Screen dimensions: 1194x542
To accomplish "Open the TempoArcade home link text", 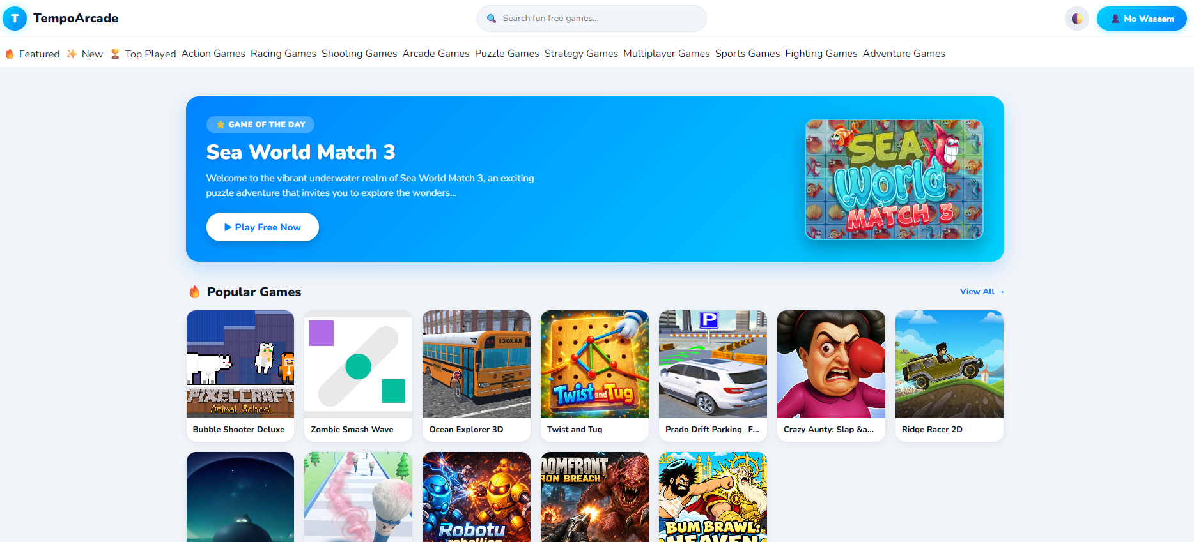I will pos(76,19).
